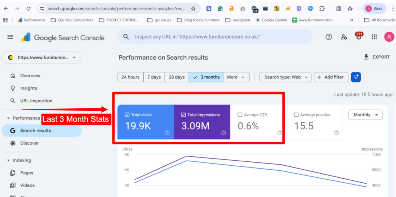Open the reading list side panel icon
This screenshot has height=197, width=396.
(339, 9)
